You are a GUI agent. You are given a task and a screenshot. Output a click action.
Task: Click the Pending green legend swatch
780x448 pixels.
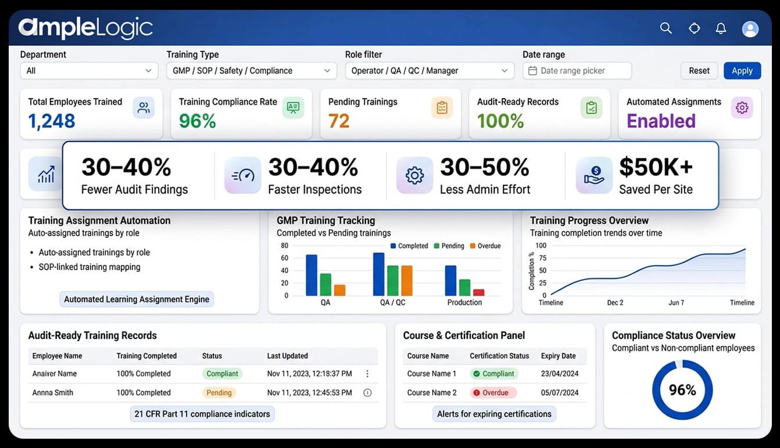(436, 246)
